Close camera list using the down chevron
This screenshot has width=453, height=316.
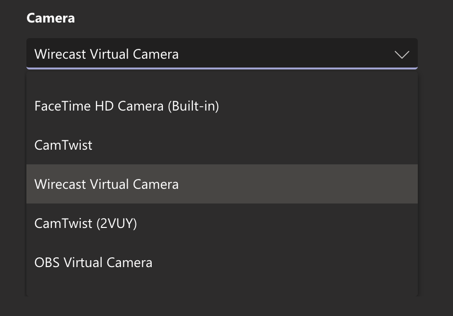pyautogui.click(x=402, y=54)
